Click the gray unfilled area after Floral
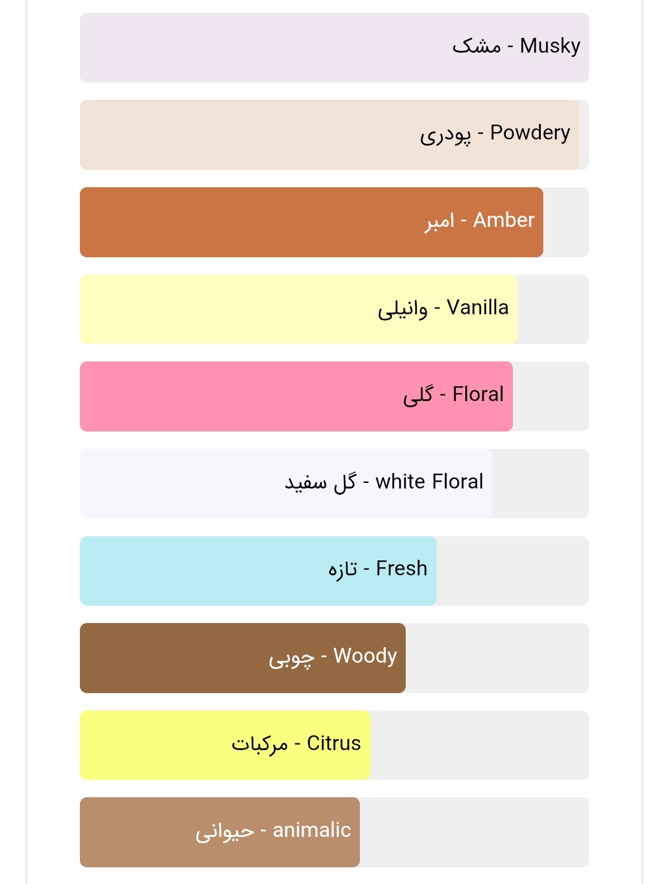The width and height of the screenshot is (669, 884). click(550, 396)
